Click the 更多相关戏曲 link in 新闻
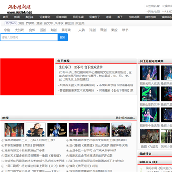 [125, 118]
